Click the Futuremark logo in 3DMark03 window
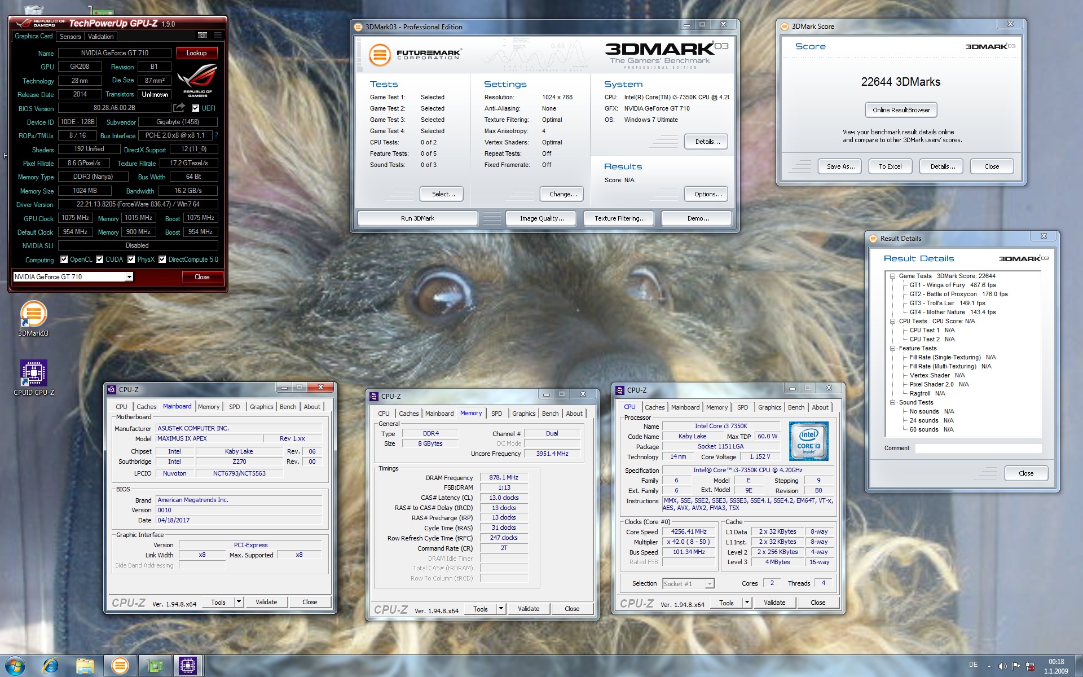Screen dimensions: 1083x677 tap(415, 55)
